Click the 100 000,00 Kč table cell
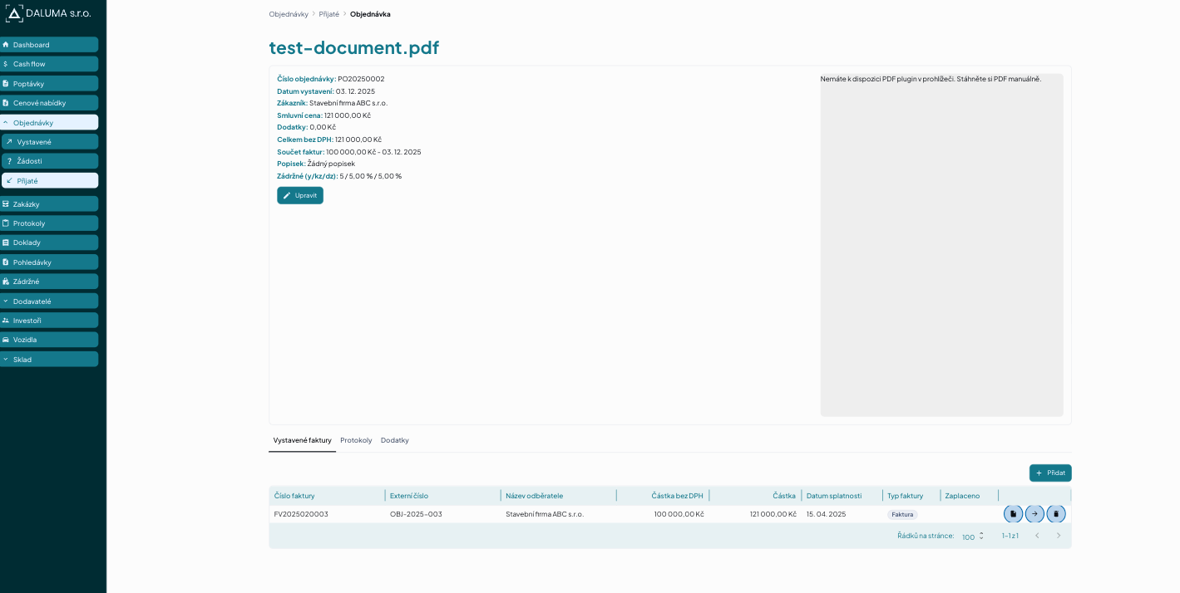The image size is (1180, 593). pyautogui.click(x=679, y=514)
